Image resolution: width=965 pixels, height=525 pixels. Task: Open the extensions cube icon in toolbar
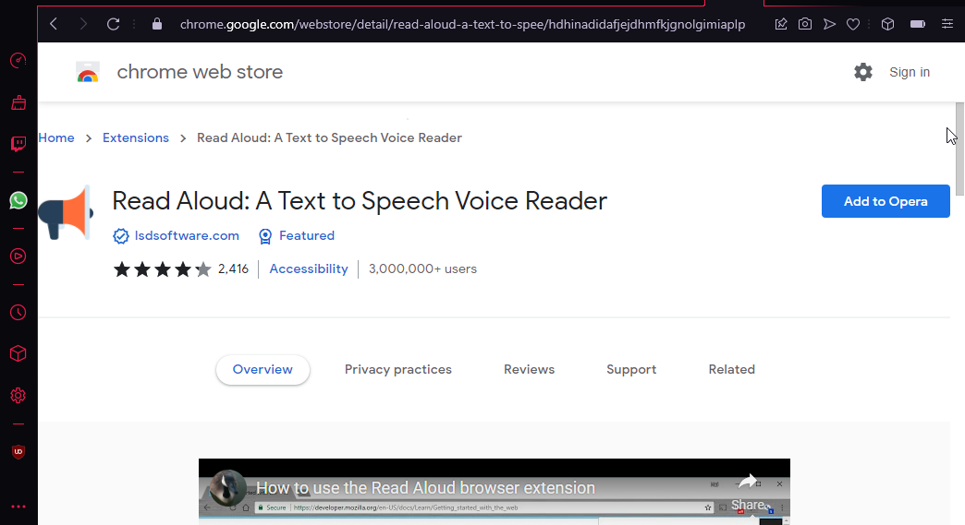pos(887,24)
